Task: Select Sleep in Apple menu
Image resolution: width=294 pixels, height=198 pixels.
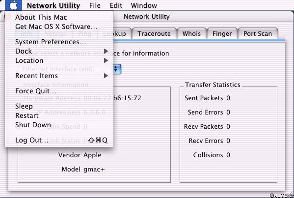Action: [59, 106]
